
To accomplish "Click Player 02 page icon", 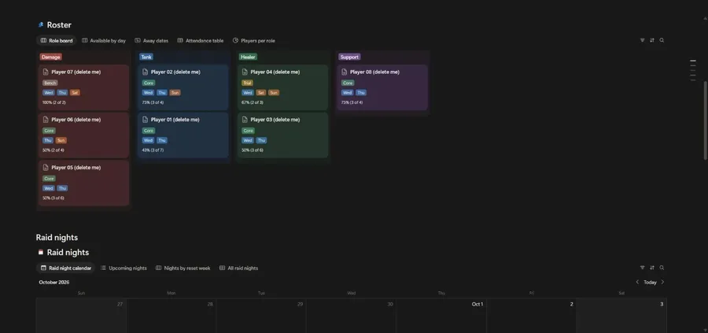I will [145, 72].
